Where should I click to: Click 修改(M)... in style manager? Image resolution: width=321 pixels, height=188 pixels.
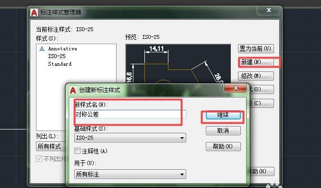[x=256, y=76]
